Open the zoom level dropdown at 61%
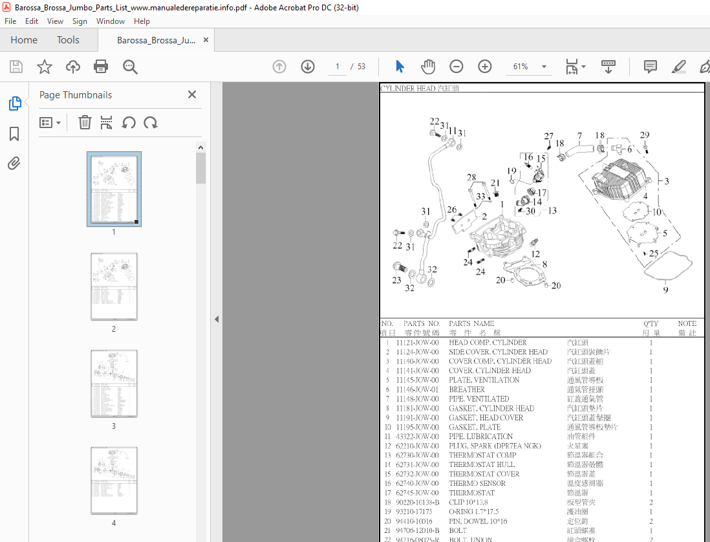 pyautogui.click(x=544, y=67)
